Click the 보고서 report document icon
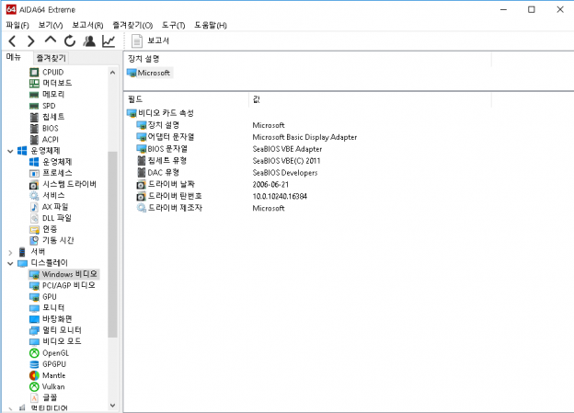This screenshot has height=413, width=574. point(136,41)
